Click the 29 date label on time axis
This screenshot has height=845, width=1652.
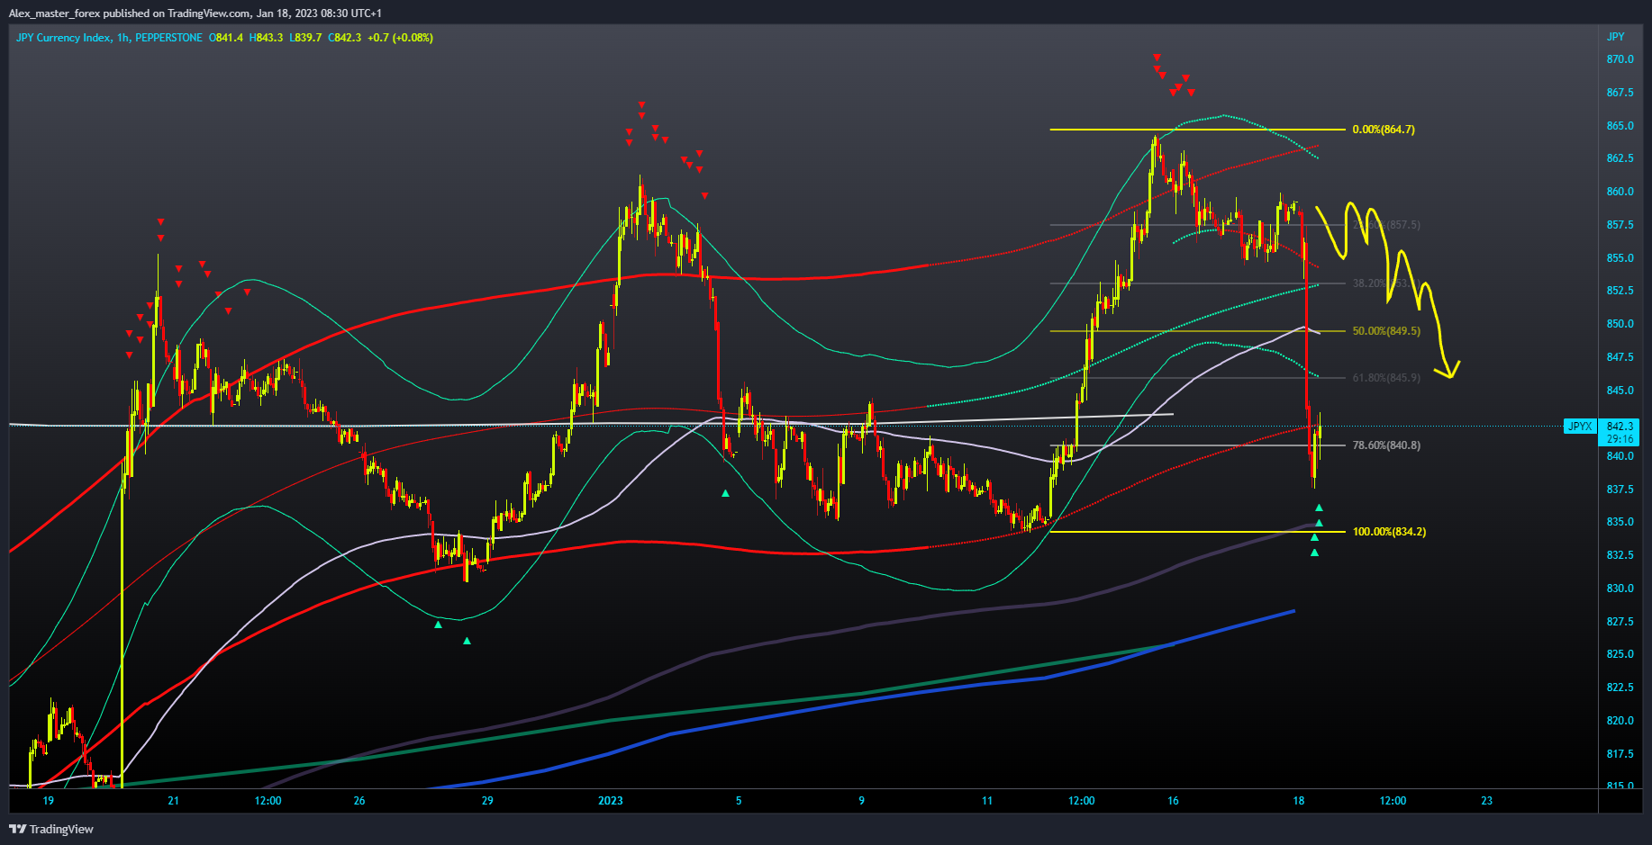[x=487, y=801]
